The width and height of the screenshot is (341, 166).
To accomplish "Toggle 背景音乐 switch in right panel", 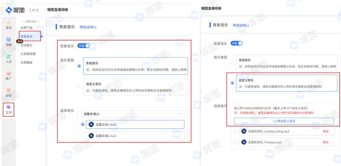I will [237, 43].
